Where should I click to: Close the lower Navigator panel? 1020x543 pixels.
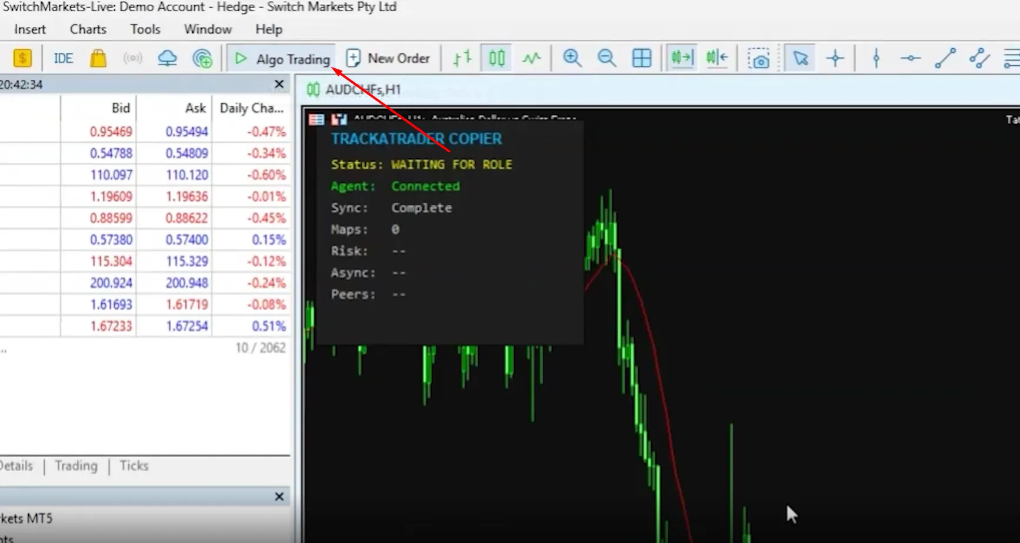(279, 497)
